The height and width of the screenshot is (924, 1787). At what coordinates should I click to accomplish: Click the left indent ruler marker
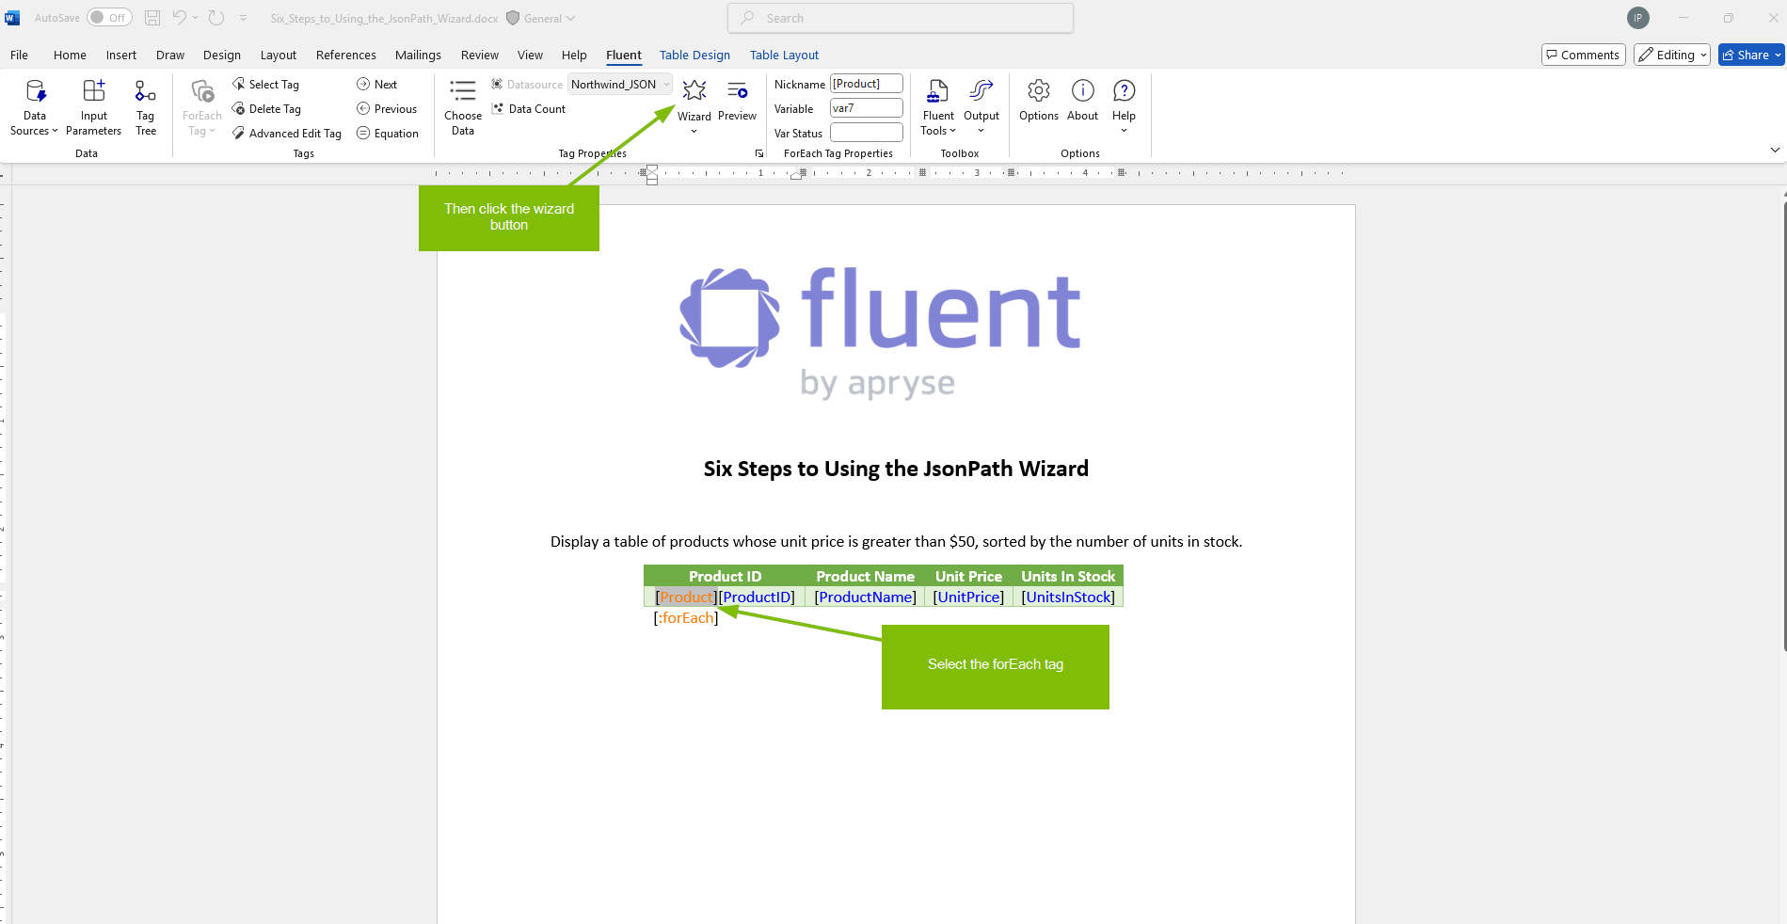click(x=652, y=179)
